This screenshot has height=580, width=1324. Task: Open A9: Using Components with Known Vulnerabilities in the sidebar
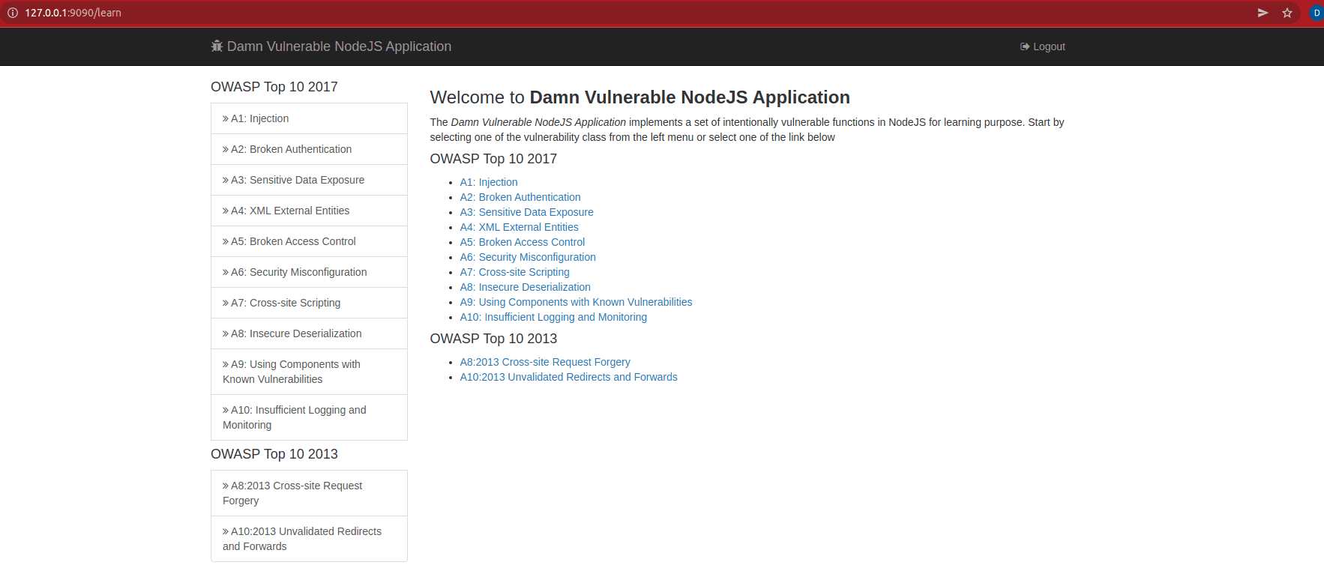pos(309,372)
